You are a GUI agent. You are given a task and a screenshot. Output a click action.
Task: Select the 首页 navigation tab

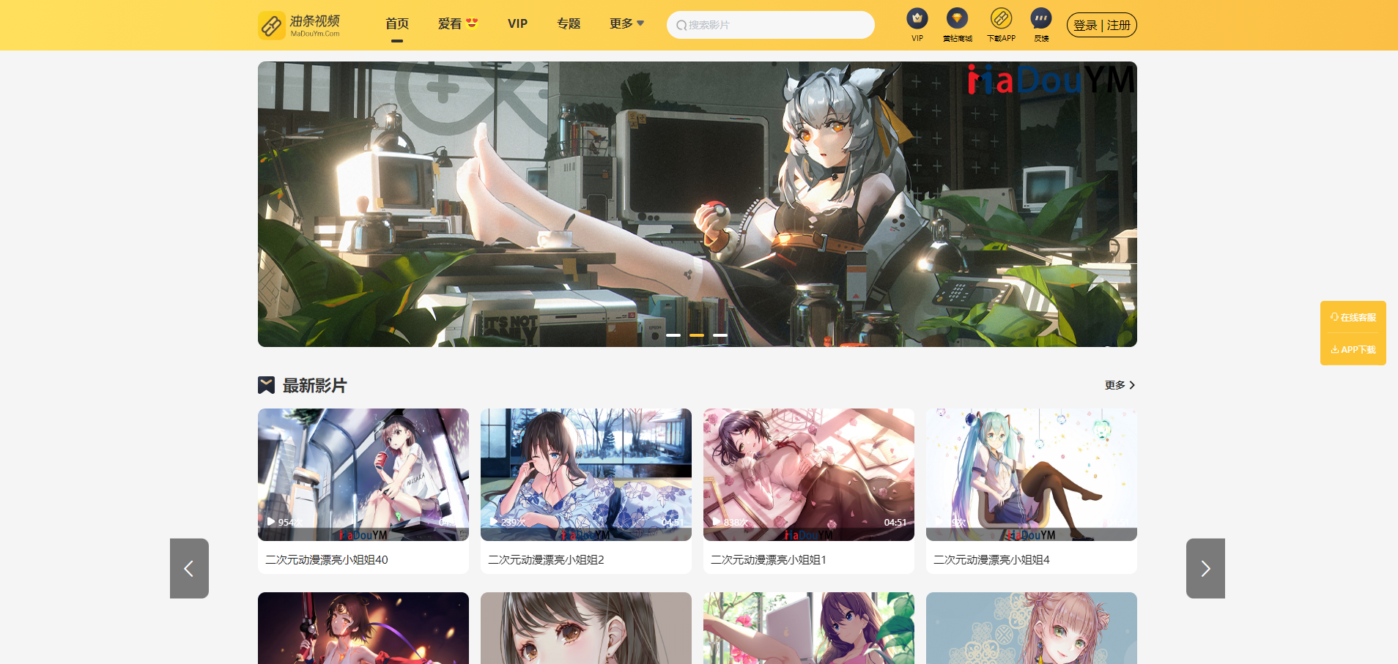coord(397,24)
